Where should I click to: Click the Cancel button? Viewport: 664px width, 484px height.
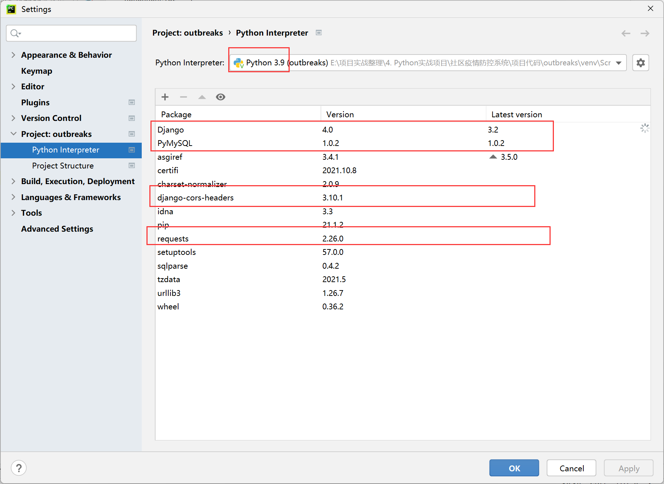(x=572, y=468)
